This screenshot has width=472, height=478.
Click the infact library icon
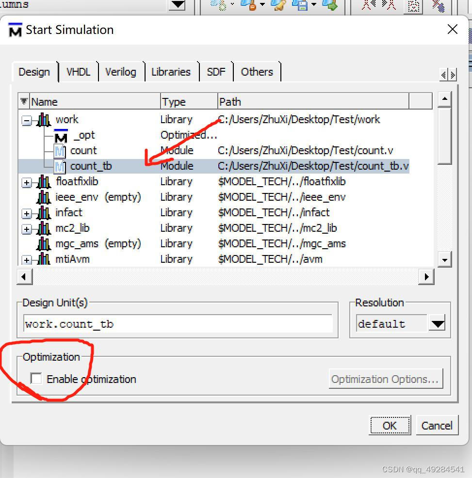[x=44, y=213]
